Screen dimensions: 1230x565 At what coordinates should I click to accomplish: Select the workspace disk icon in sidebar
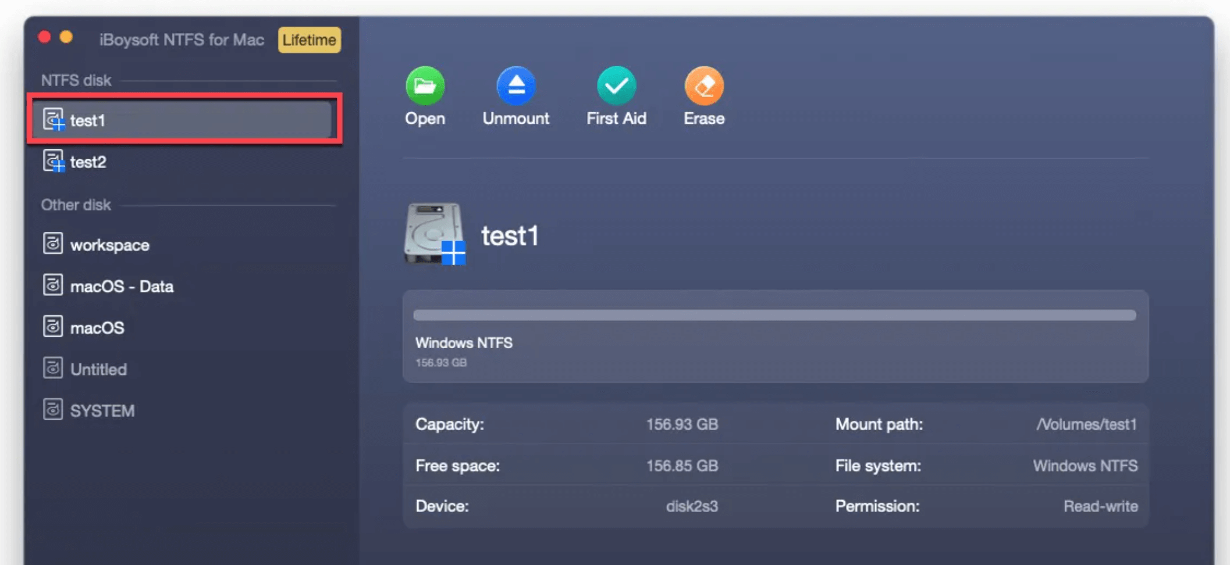pyautogui.click(x=52, y=244)
